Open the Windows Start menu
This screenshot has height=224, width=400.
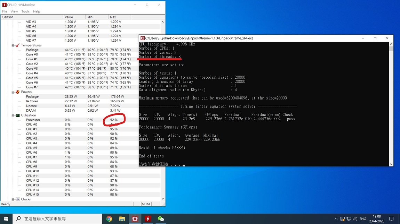[6, 219]
